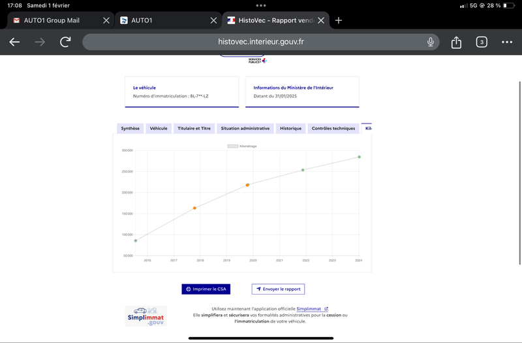
Task: Click the page vertical scrollbar
Action: [x=519, y=172]
